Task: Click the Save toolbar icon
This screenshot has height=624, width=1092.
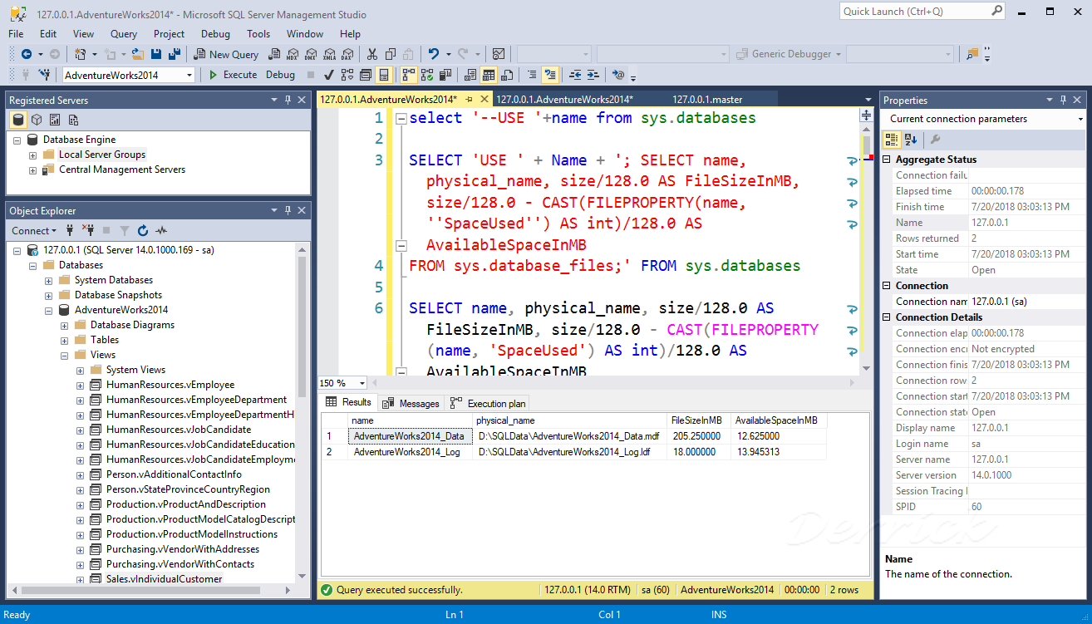Action: click(x=156, y=53)
